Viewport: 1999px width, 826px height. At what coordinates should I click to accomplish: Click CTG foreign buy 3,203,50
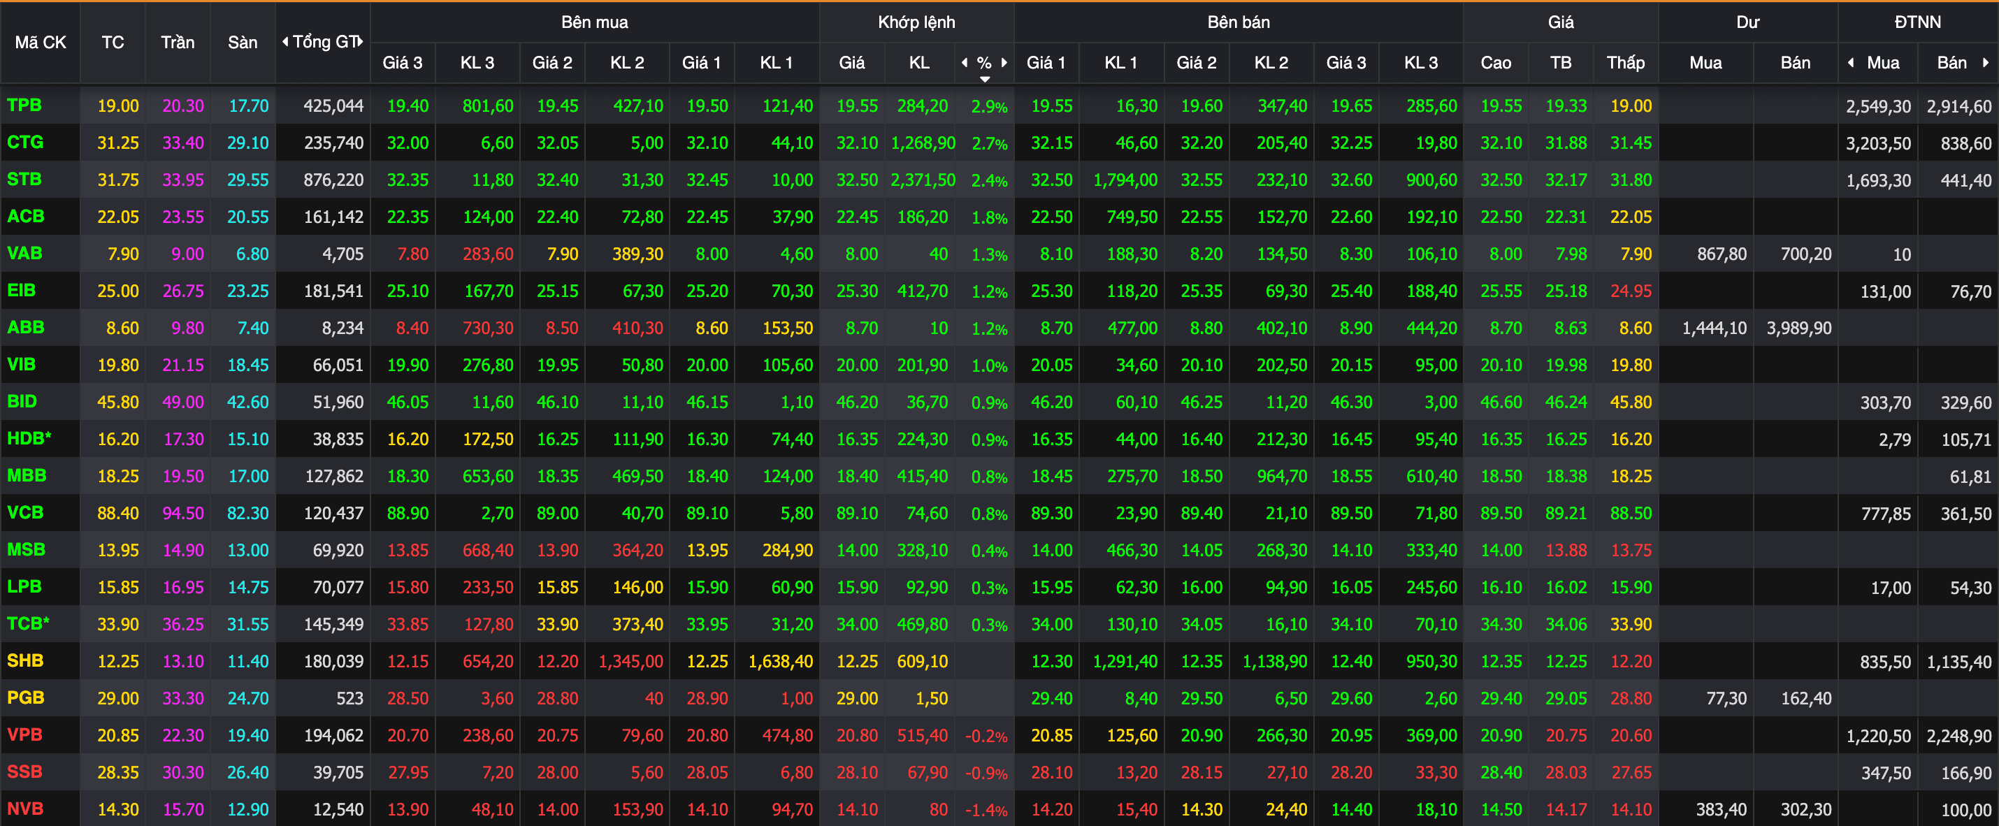[x=1878, y=143]
